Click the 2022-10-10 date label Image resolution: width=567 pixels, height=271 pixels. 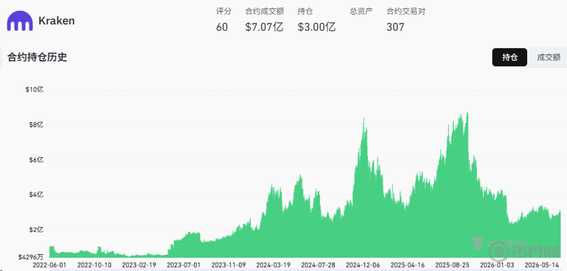coord(94,265)
